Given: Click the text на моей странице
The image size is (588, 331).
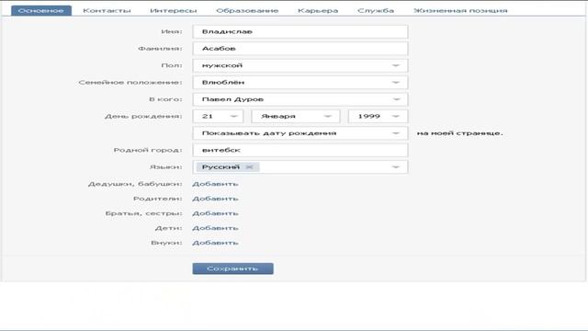Looking at the screenshot, I should (459, 132).
